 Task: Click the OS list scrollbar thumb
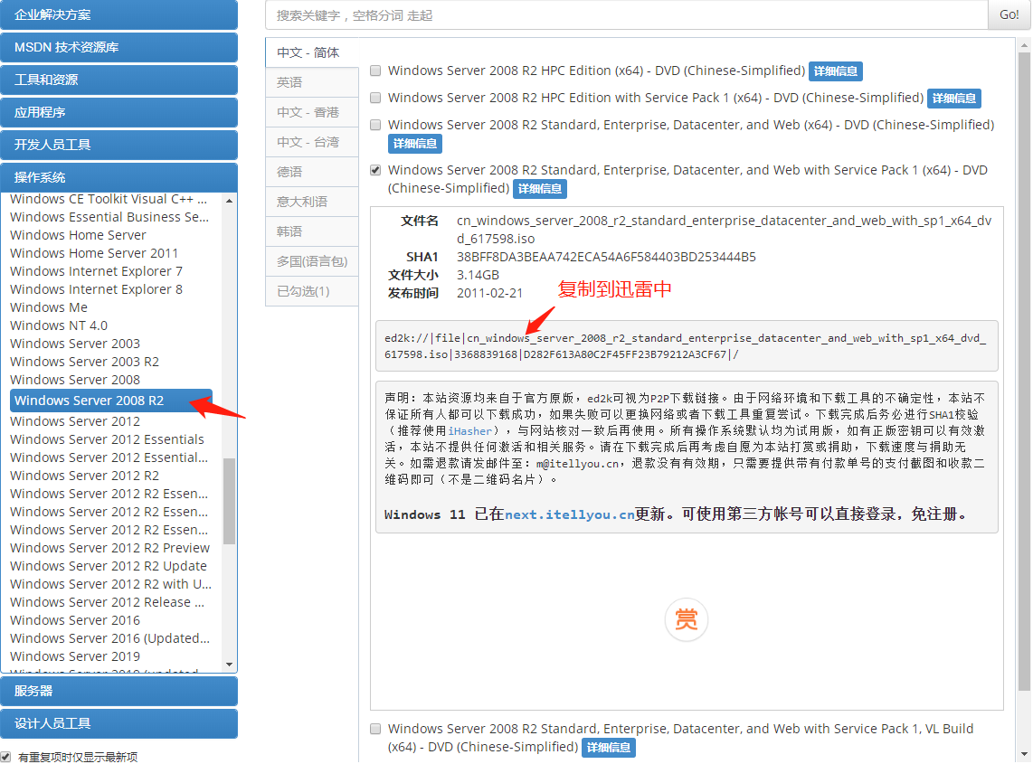pos(229,501)
